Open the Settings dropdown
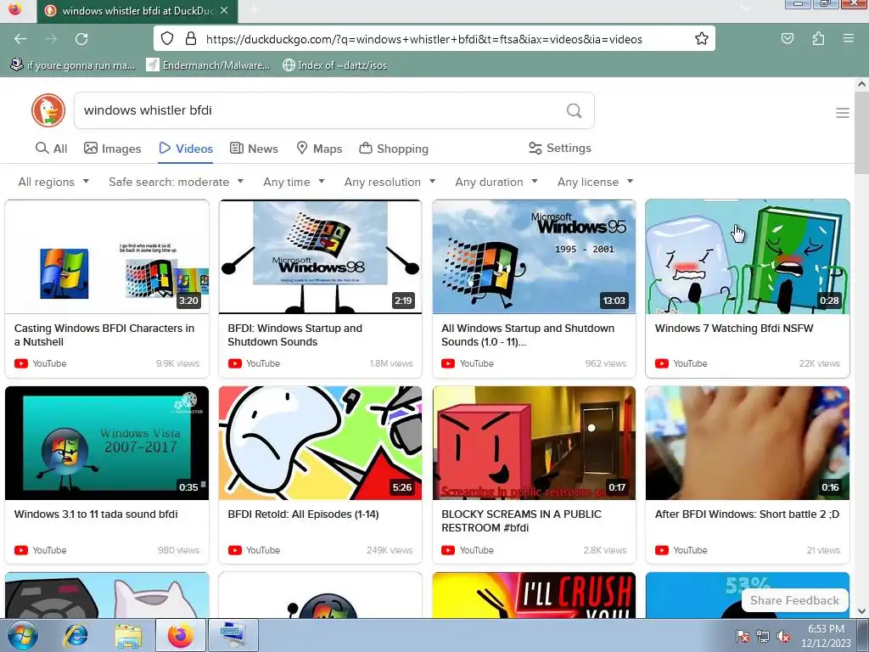This screenshot has height=652, width=869. pos(560,148)
